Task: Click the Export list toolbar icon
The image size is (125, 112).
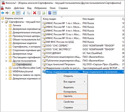Action: coord(44,13)
